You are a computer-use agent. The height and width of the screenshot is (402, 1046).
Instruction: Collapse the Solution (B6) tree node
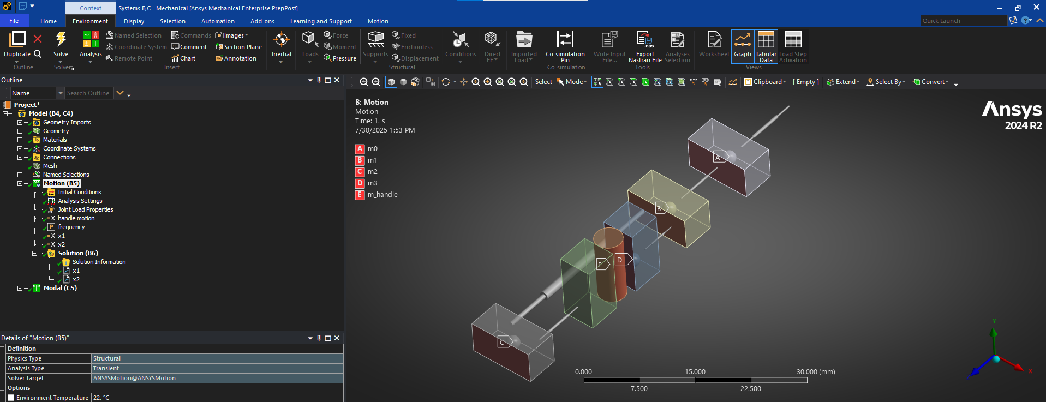tap(35, 253)
